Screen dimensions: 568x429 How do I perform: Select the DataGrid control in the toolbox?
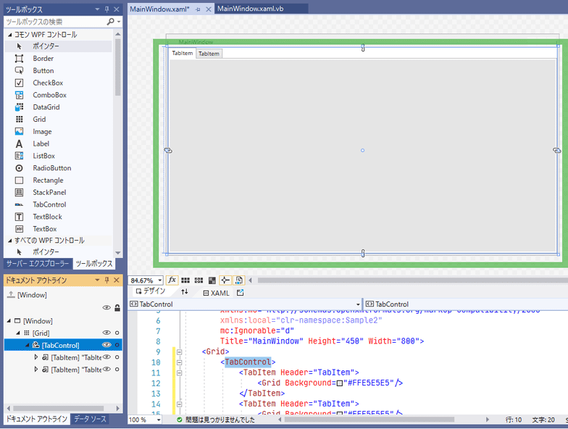pos(46,107)
